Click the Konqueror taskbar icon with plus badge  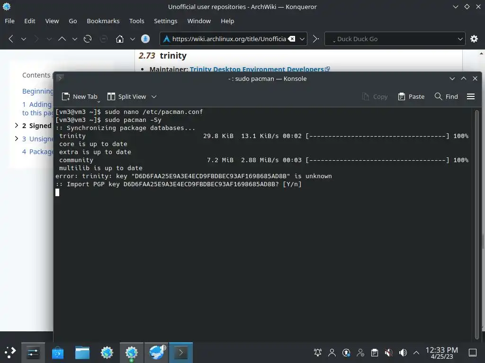coord(132,353)
